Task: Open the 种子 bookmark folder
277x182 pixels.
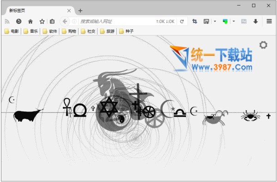Action: [x=126, y=31]
